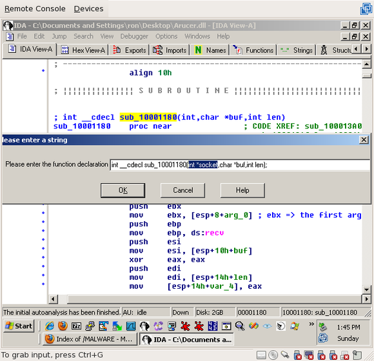The height and width of the screenshot is (361, 374).
Task: Click the small window quick launch icon
Action: [x=226, y=326]
